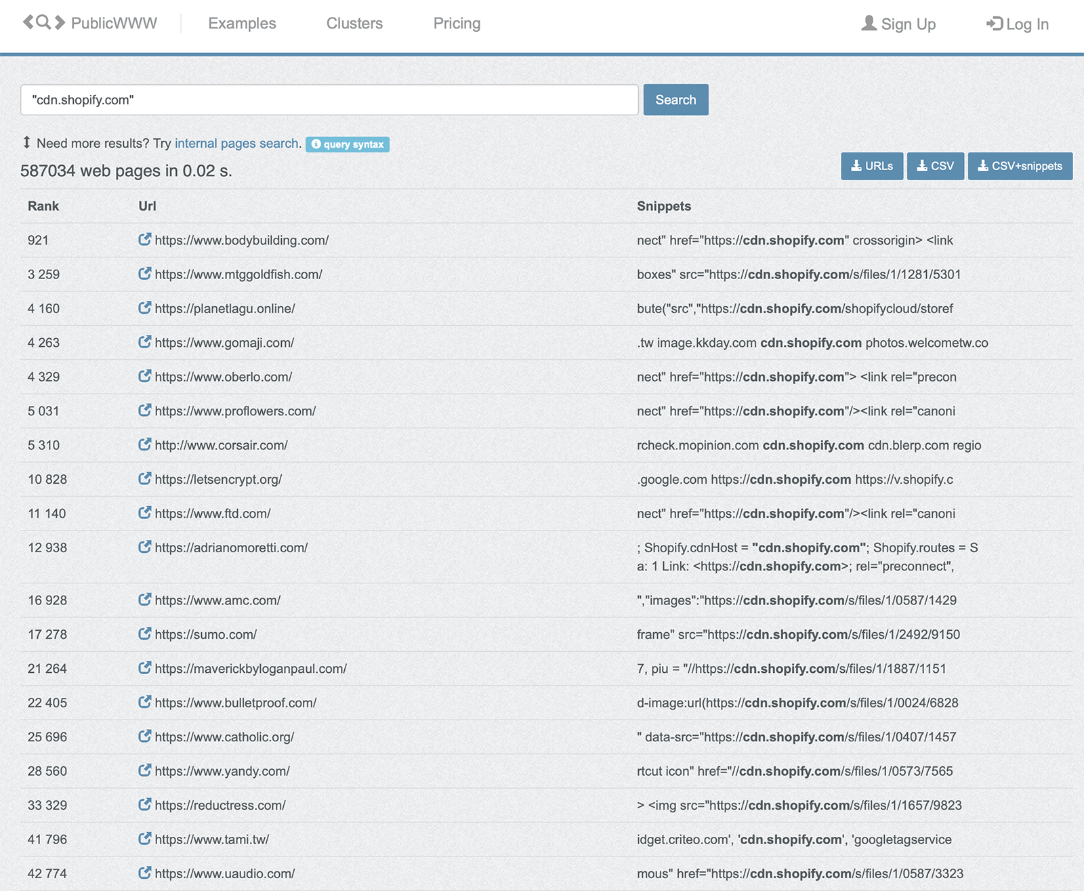Open external link icon for bulletproof.com
1084x891 pixels.
pos(144,703)
